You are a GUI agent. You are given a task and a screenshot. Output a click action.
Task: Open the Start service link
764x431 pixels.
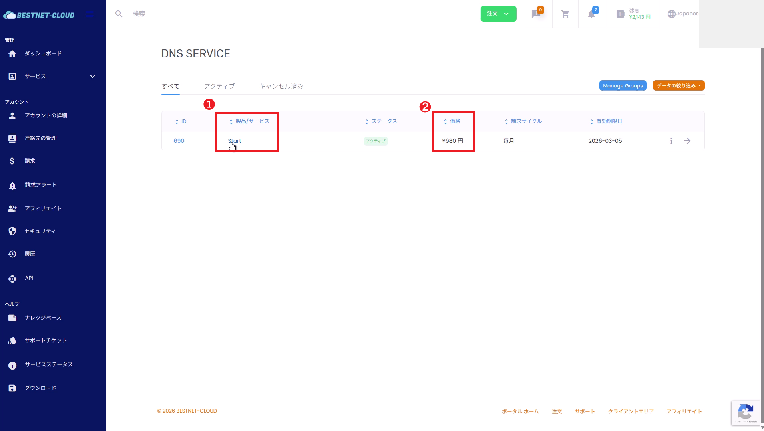point(234,141)
